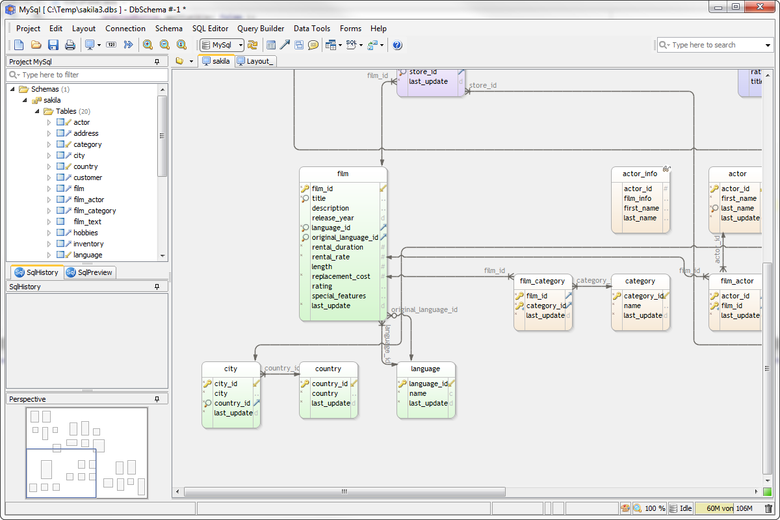Click the speech bubble callout icon

tap(313, 45)
